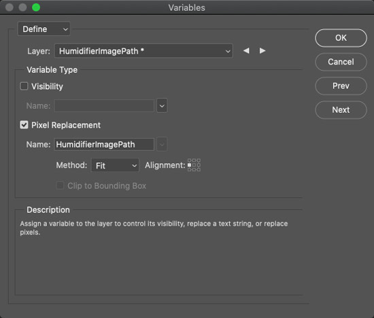Set alignment to bottom-left anchor point
This screenshot has width=374, height=318.
[190, 169]
